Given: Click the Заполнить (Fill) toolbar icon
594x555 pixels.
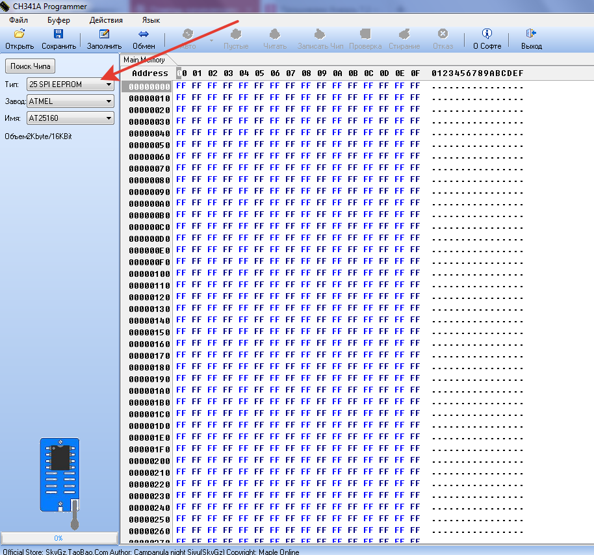Looking at the screenshot, I should (104, 34).
